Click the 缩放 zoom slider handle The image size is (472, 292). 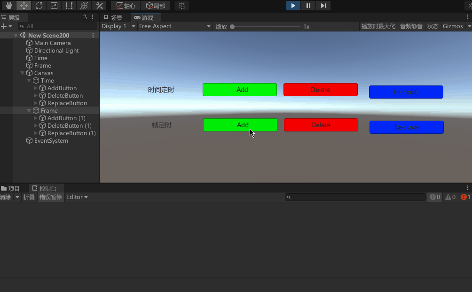click(x=232, y=27)
